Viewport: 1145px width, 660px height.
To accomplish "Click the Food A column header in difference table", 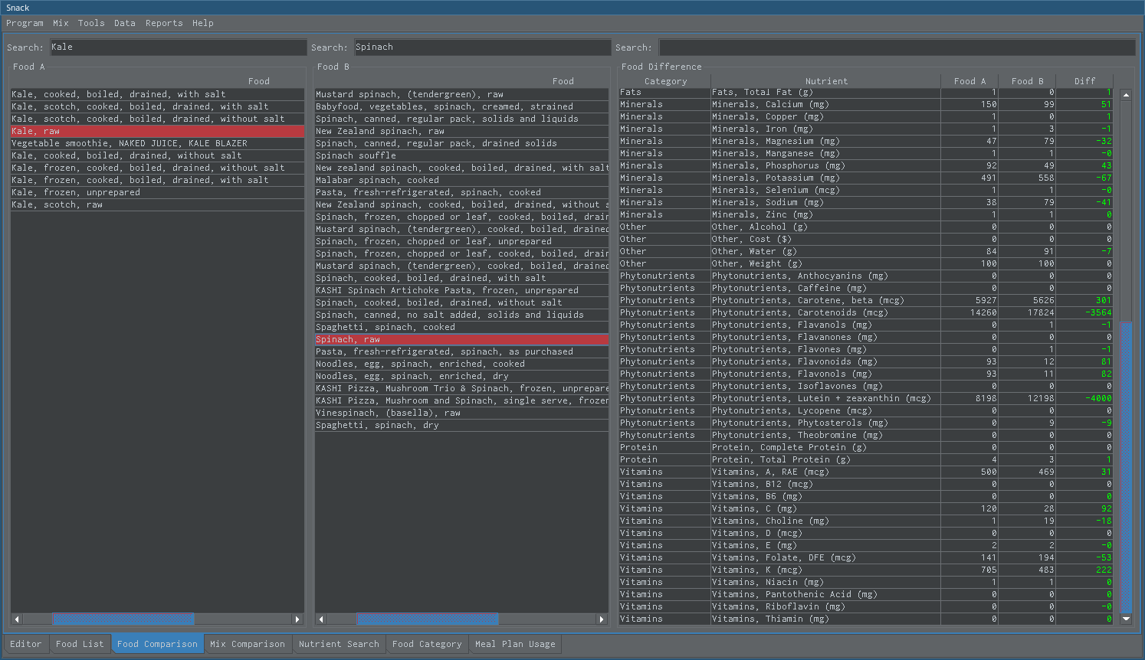I will point(969,81).
